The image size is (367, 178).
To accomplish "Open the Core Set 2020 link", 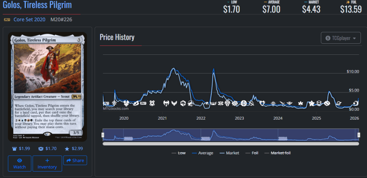I will (29, 19).
